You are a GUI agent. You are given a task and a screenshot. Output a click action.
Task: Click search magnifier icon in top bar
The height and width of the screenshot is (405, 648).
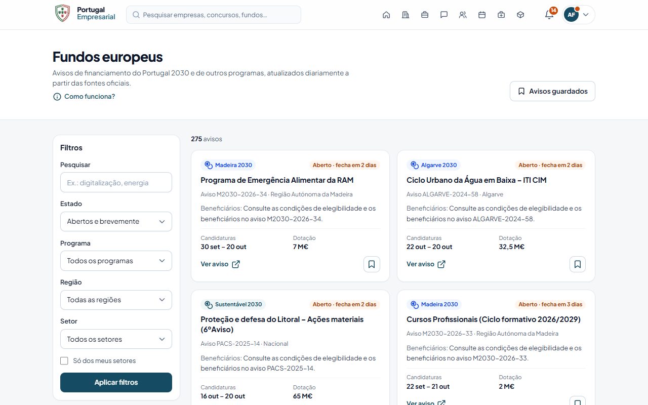click(x=136, y=15)
